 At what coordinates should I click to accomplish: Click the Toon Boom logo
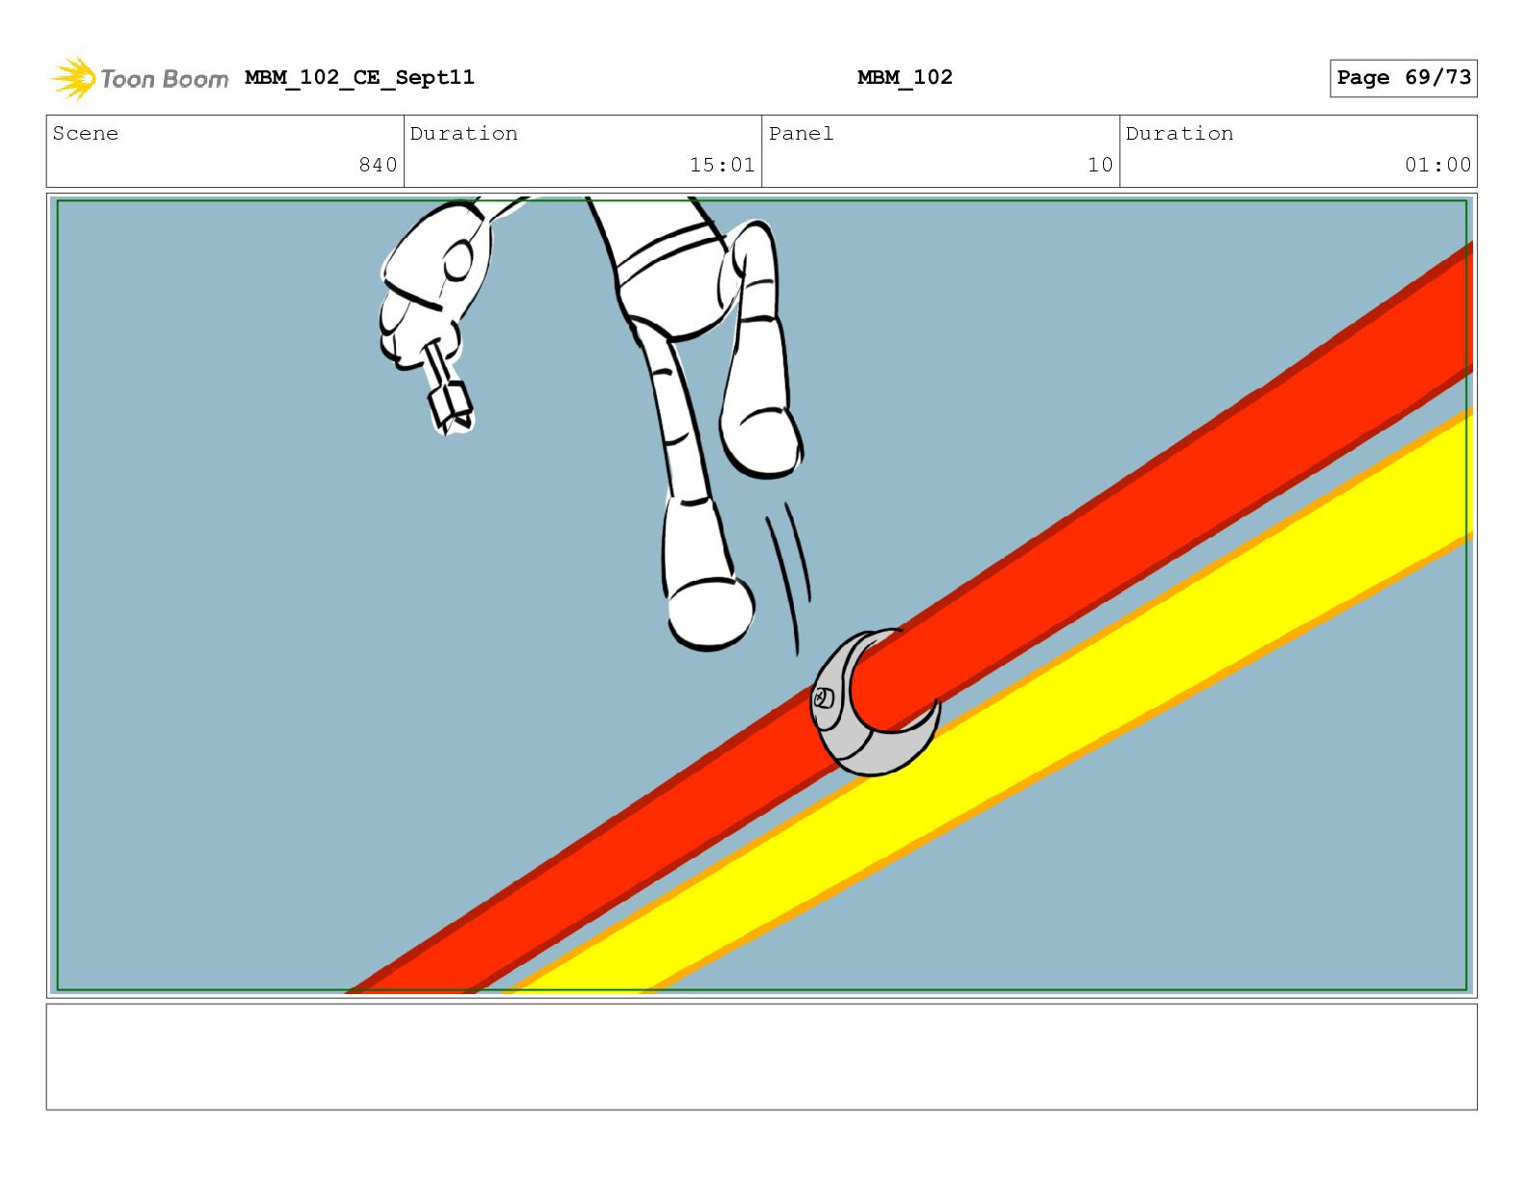(140, 78)
